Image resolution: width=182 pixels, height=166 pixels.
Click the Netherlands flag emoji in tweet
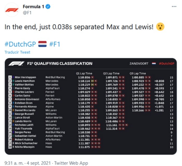(42, 44)
